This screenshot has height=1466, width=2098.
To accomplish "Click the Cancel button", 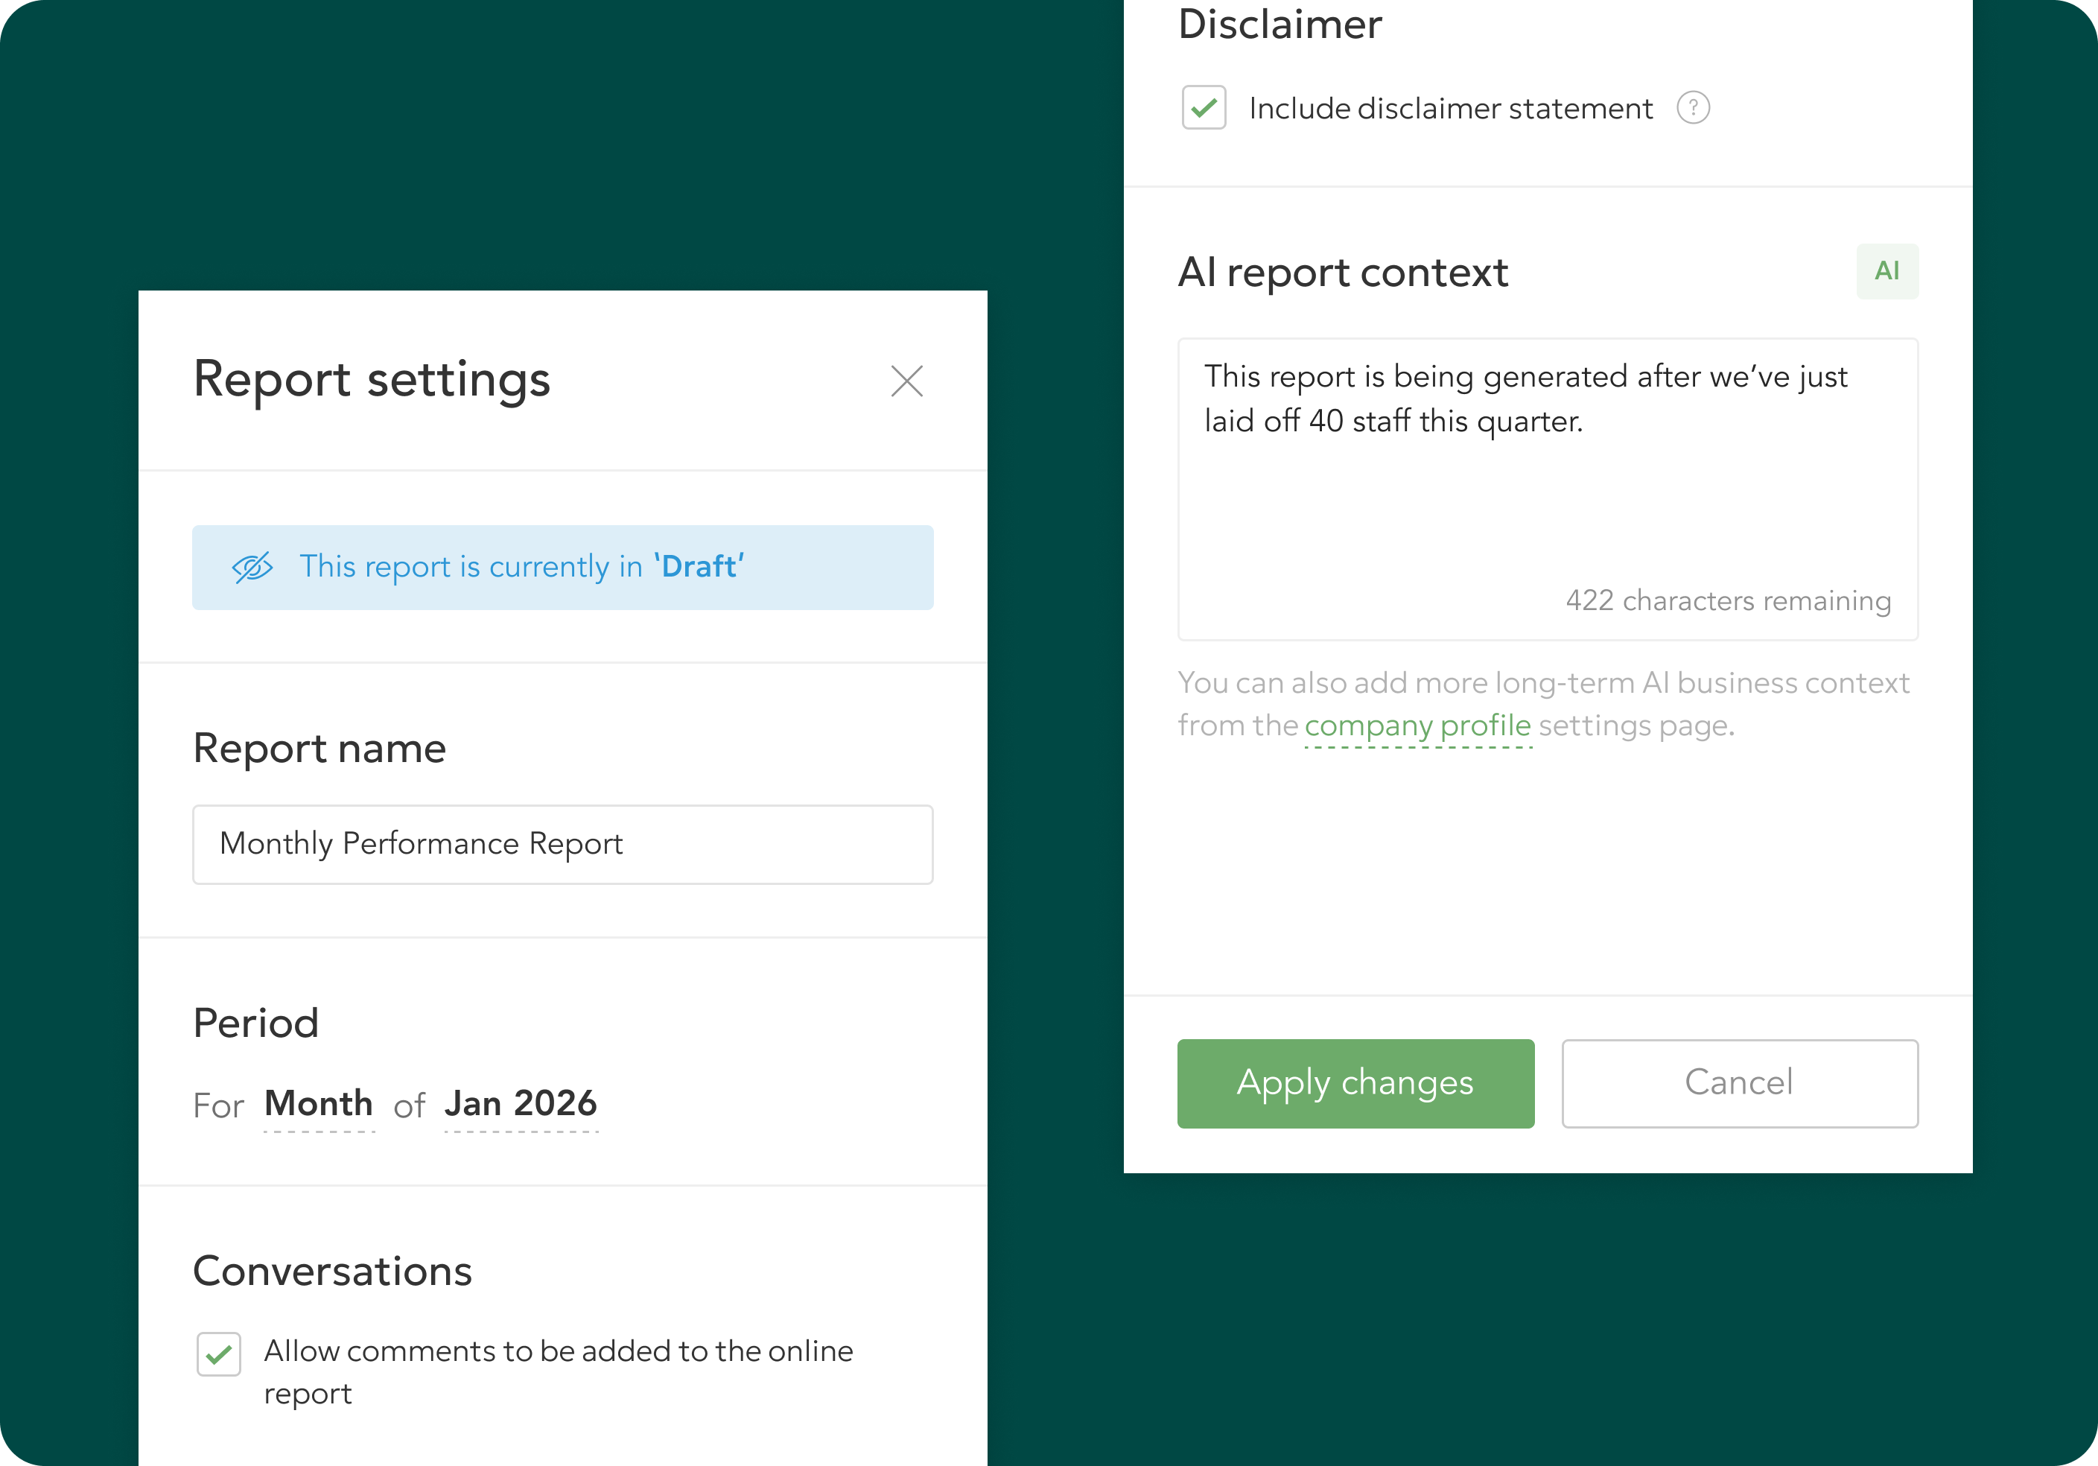I will click(x=1739, y=1083).
